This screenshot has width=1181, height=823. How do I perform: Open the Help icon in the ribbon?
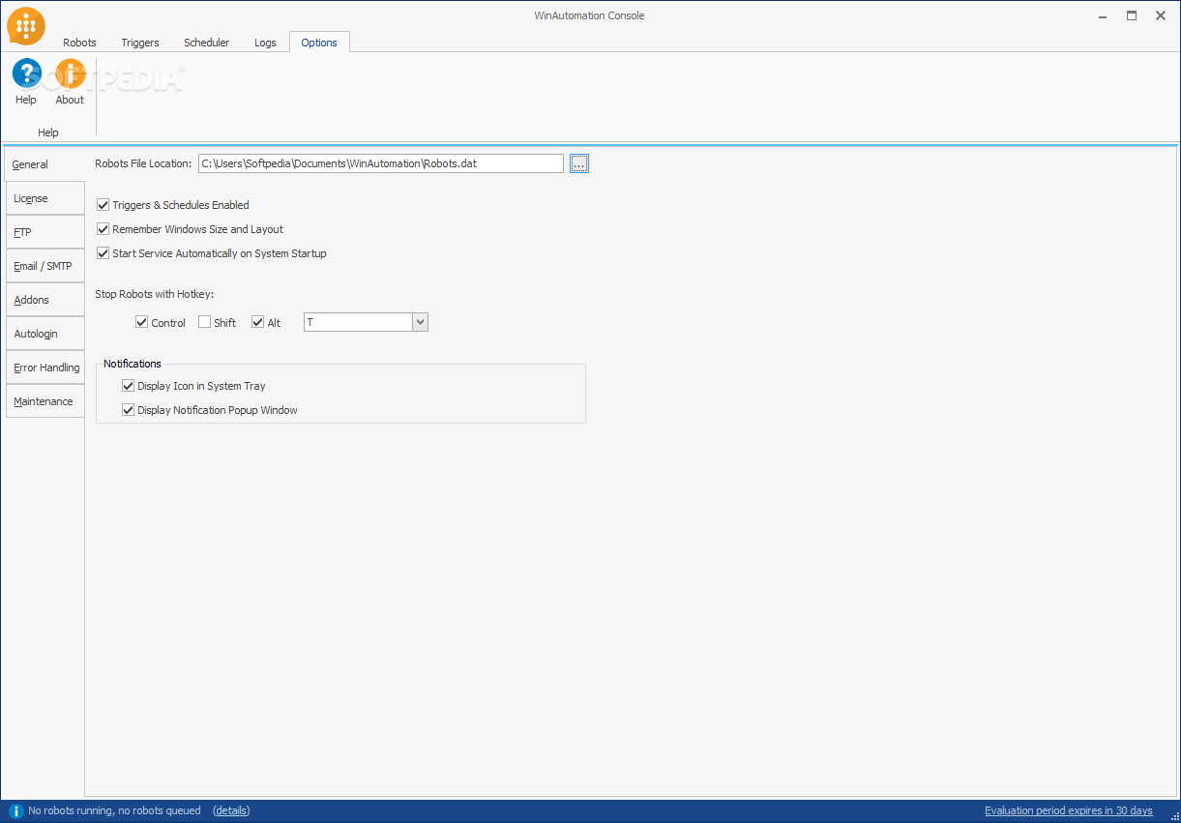coord(26,75)
